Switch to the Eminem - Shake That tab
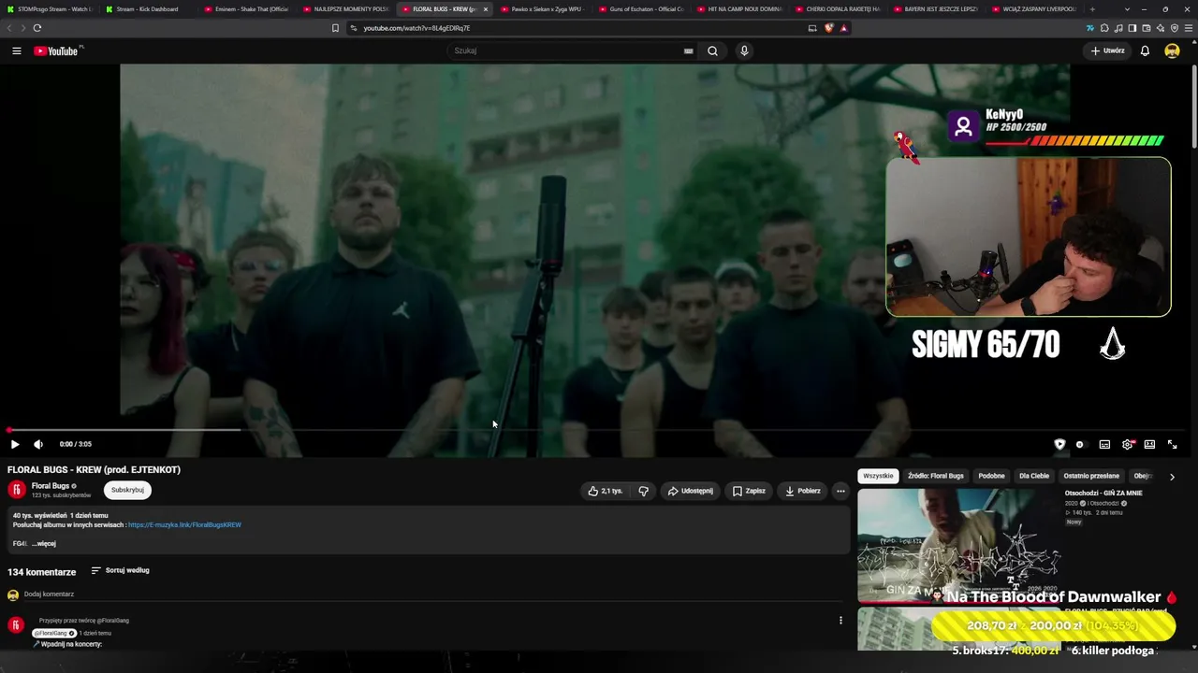This screenshot has width=1198, height=673. (x=247, y=9)
